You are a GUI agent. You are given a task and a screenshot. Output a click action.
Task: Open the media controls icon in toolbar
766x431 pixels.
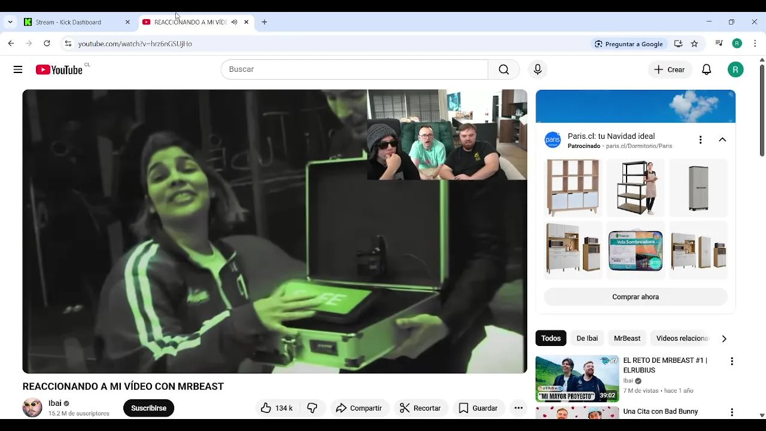click(719, 44)
